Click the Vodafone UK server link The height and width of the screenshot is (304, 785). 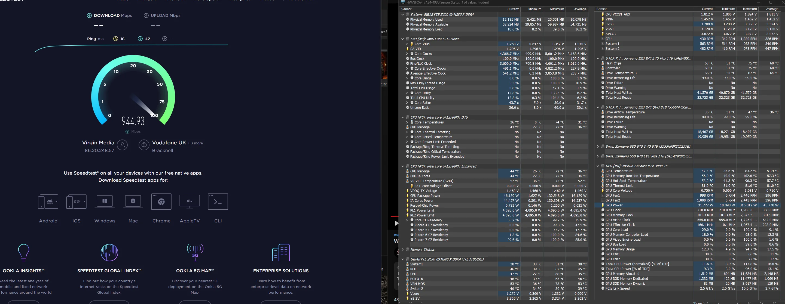169,143
